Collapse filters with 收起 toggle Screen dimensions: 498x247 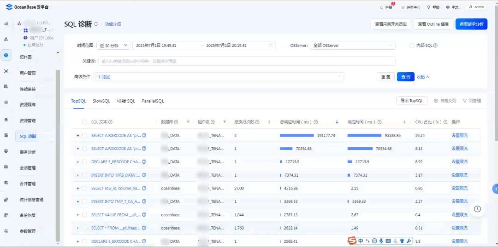[423, 77]
